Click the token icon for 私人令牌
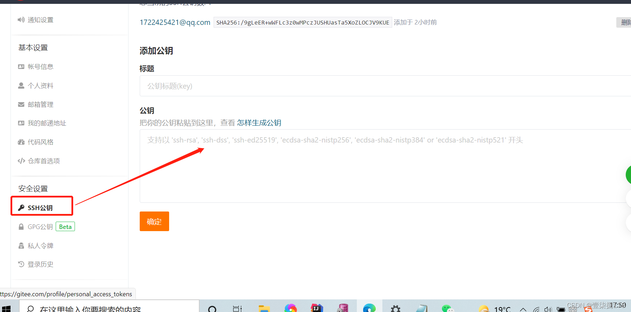 pos(21,245)
